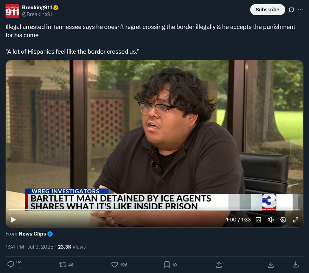The width and height of the screenshot is (309, 273).
Task: Toggle closed captions on video
Action: pos(258,220)
